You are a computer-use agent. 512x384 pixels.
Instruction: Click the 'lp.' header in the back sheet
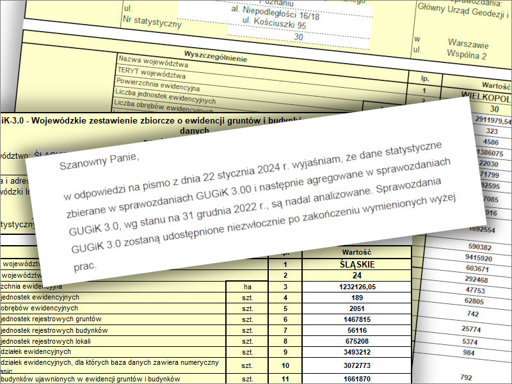(425, 79)
